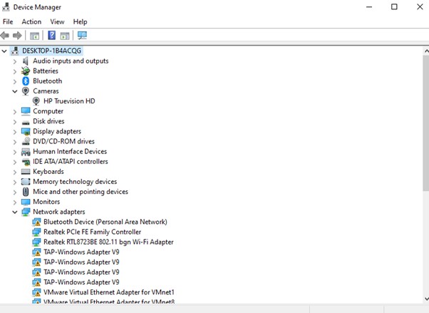Select Realtek RTL8723BE 802.11 bgn Wi-Fi Adapter

[108, 242]
